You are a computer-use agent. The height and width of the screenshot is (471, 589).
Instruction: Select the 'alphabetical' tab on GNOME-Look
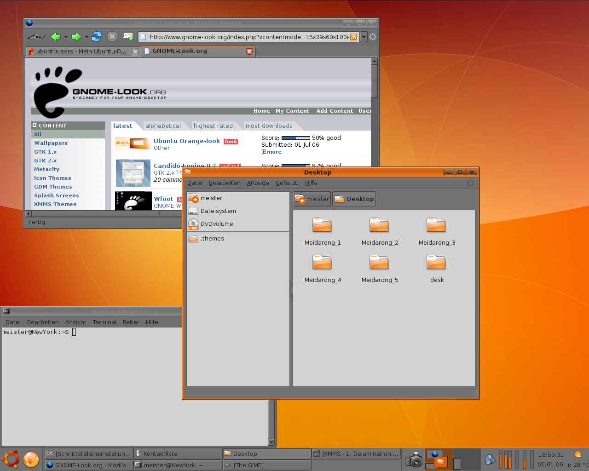coord(163,126)
